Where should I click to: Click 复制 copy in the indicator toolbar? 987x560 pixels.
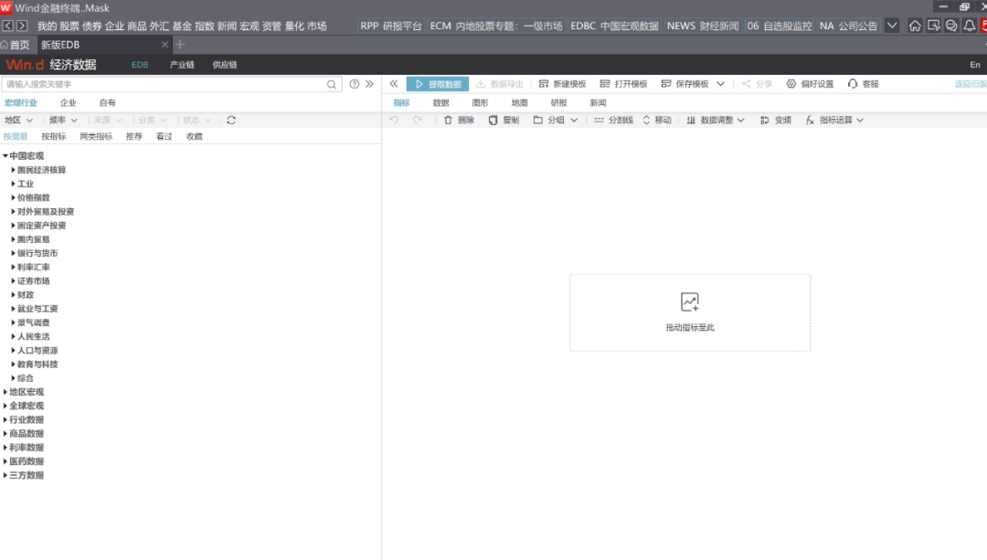tap(504, 120)
